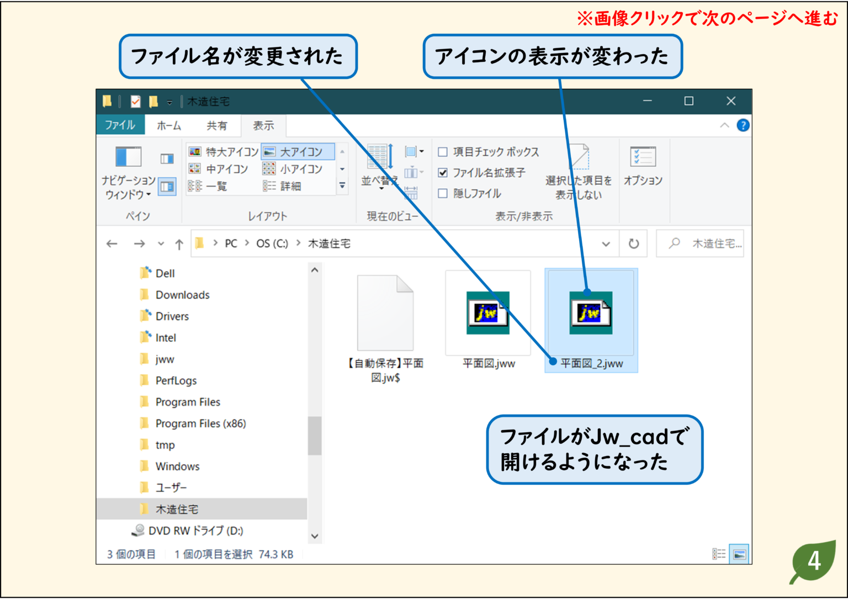Open the ファイル menu
Viewport: 848px width, 599px height.
pos(120,125)
